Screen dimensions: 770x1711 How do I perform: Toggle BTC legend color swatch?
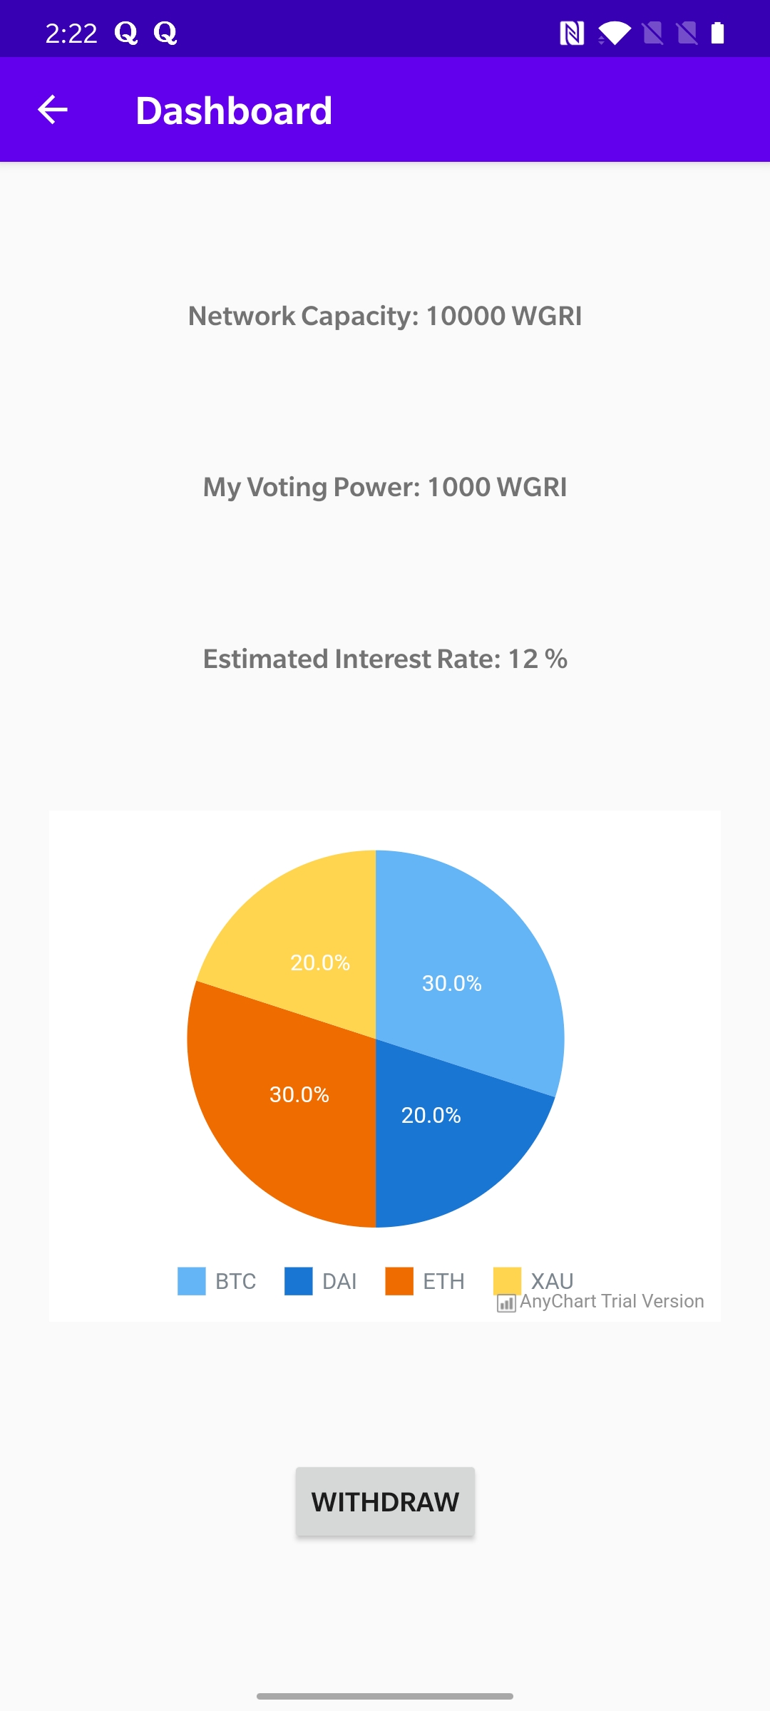click(x=191, y=1281)
